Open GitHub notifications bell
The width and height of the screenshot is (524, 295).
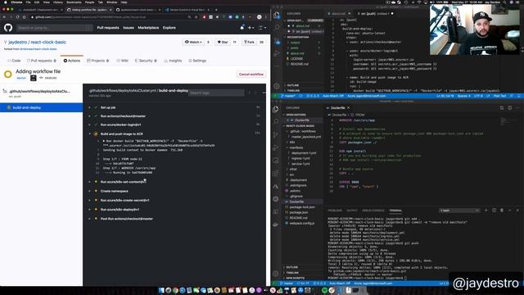(x=242, y=28)
